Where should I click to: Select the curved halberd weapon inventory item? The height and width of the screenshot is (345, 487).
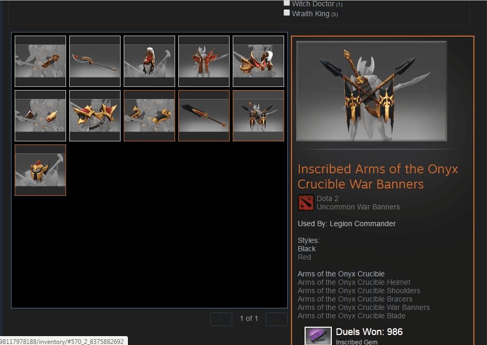(95, 61)
